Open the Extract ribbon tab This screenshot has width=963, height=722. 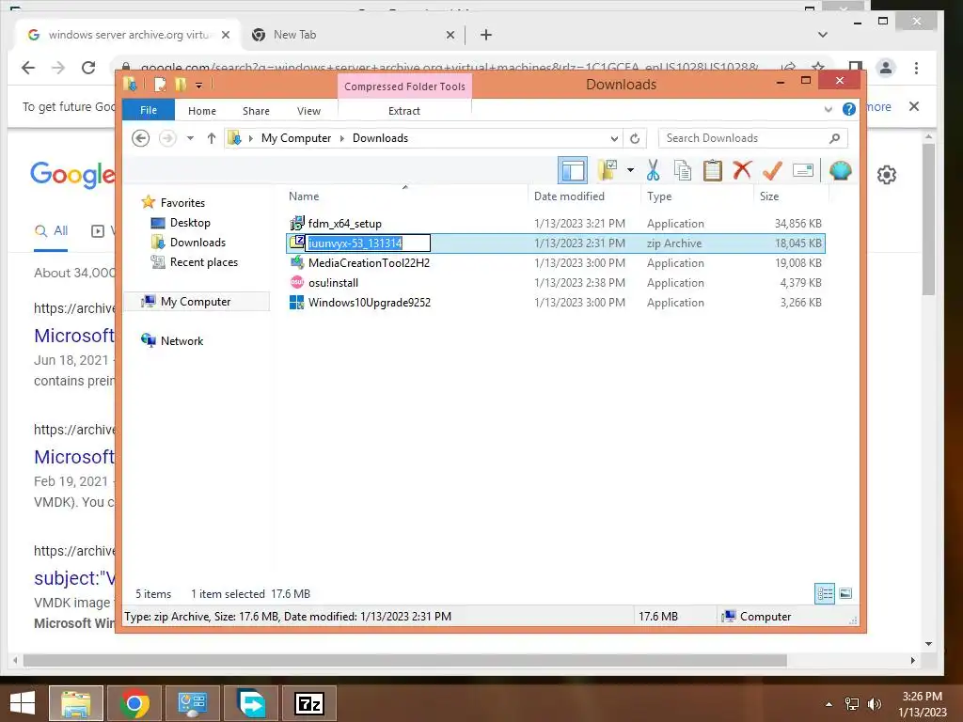404,111
